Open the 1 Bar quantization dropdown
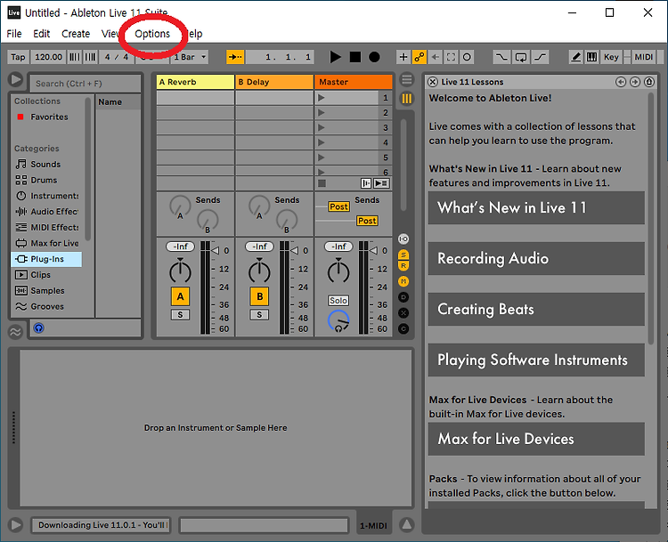 191,57
